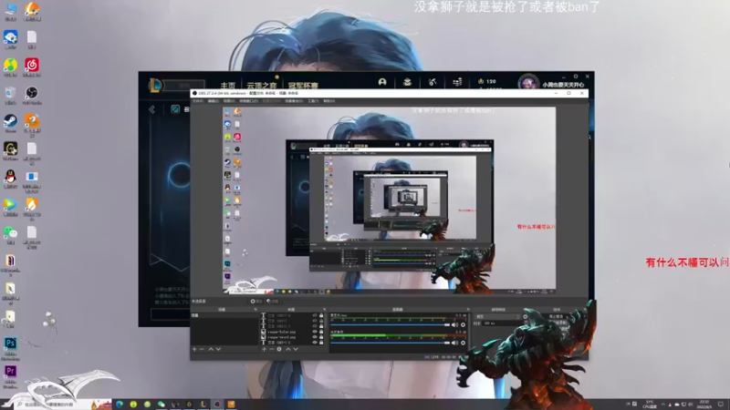Click the transition duration field
Screen dimensions: 730x410
502,323
